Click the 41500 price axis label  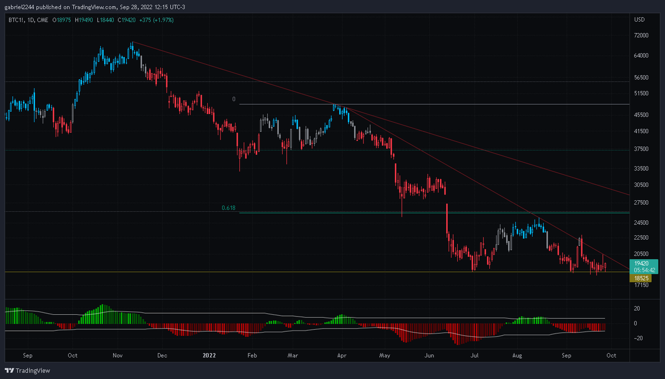(x=641, y=132)
